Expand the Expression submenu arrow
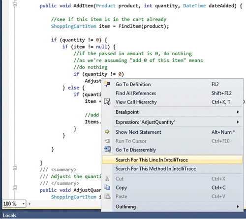Image resolution: width=246 pixels, height=219 pixels. click(238, 122)
